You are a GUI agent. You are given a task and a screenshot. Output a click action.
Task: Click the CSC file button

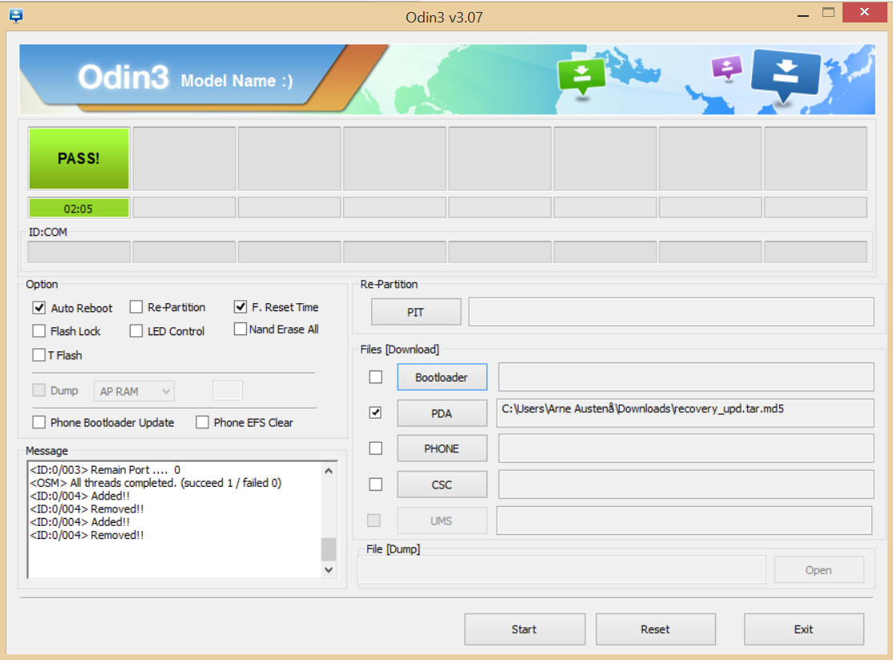click(442, 484)
